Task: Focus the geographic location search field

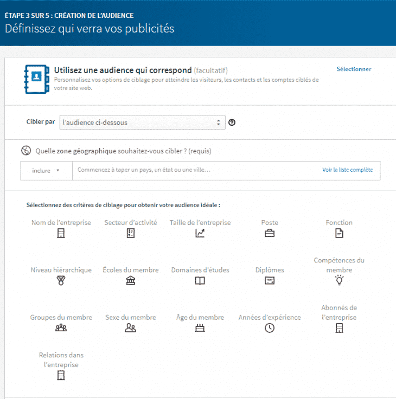Action: 195,170
